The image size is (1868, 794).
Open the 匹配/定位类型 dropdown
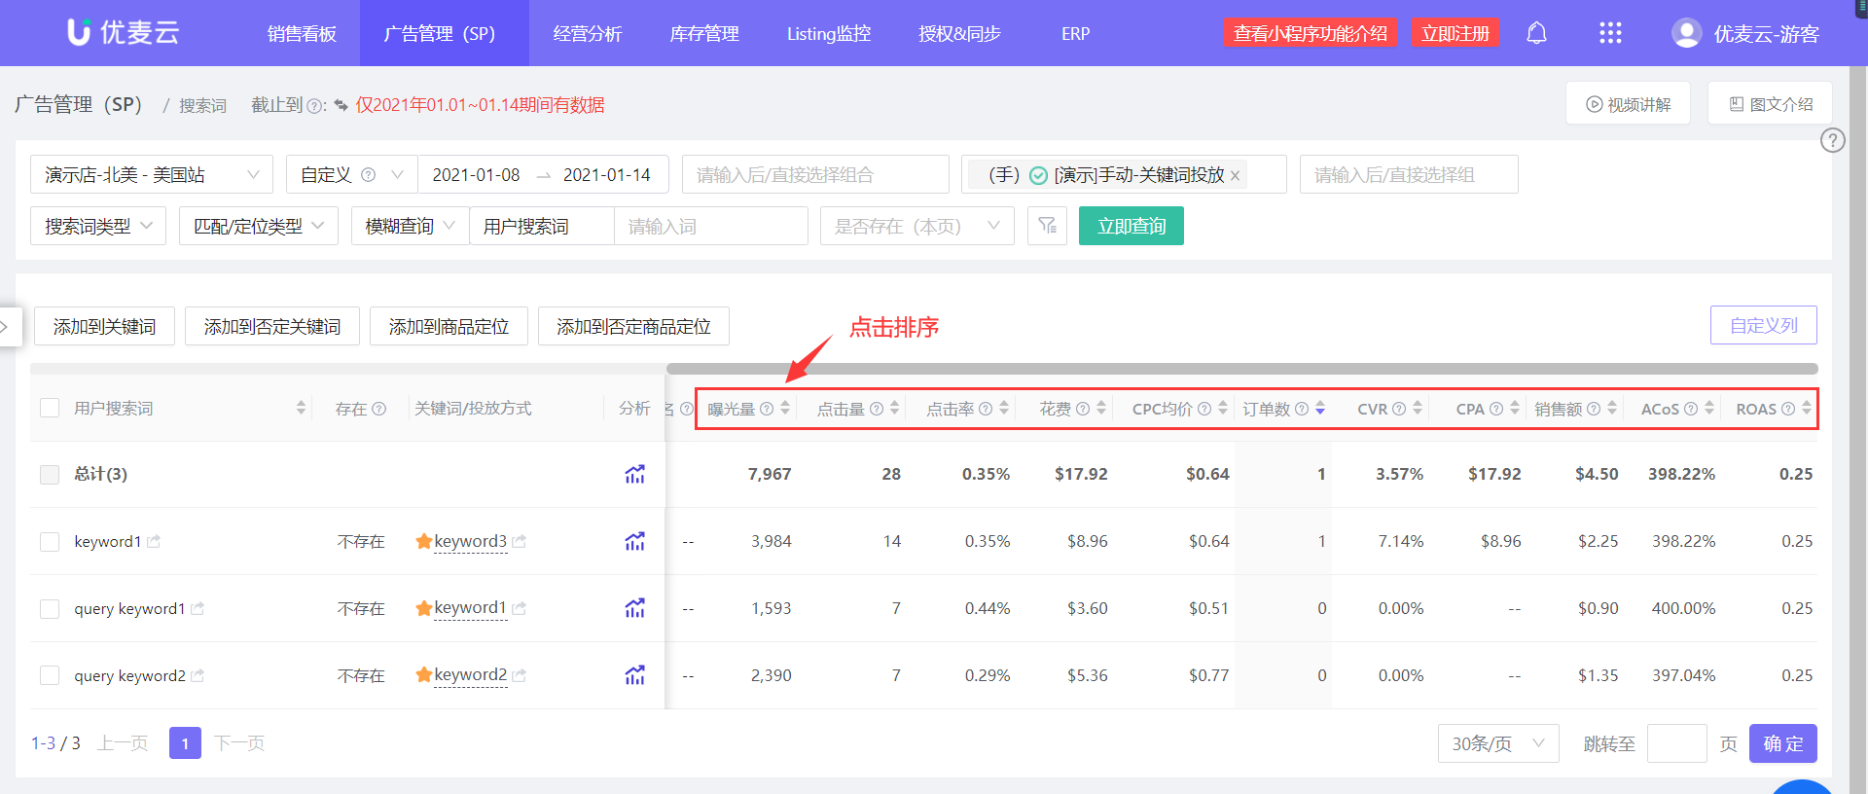259,226
